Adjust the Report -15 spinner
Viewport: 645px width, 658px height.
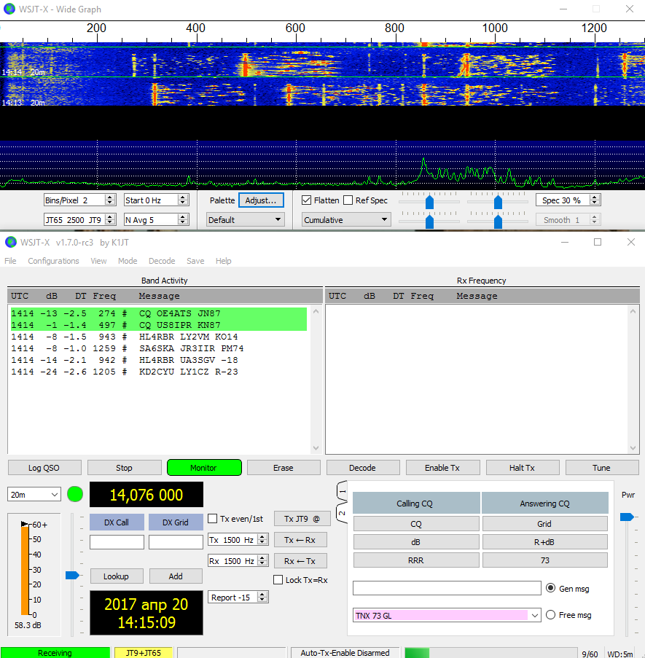tap(262, 597)
